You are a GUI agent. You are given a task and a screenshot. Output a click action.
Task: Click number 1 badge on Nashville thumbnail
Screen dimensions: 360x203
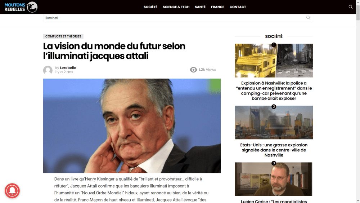click(x=274, y=45)
